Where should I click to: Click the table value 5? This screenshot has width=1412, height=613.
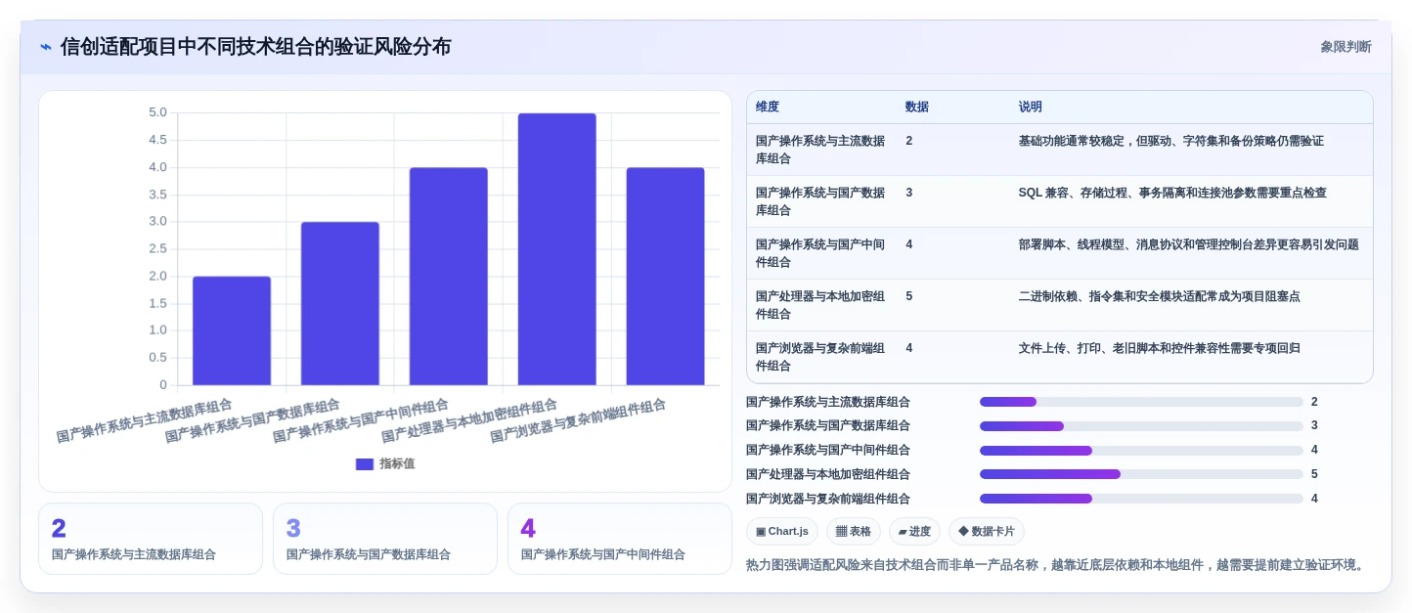pyautogui.click(x=909, y=296)
